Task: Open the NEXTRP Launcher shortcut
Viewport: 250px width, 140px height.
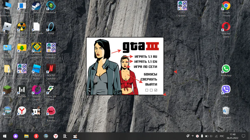Action: point(51,72)
